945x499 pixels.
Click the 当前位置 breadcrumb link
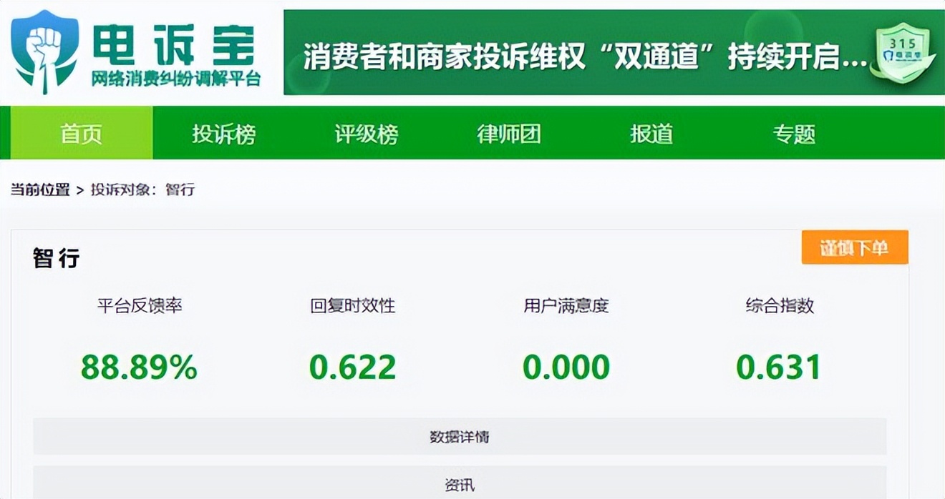[x=40, y=189]
